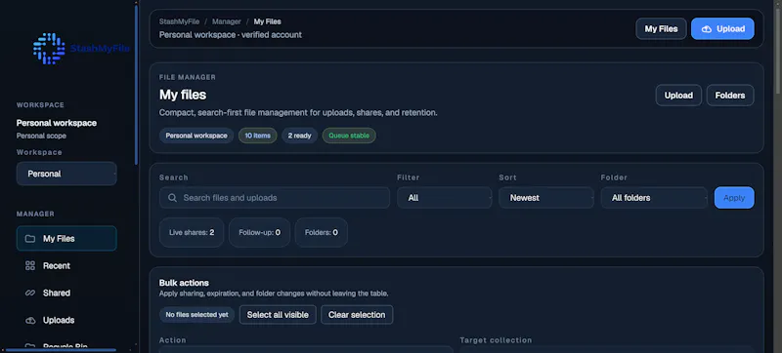Click the Follow-up: 0 chip
This screenshot has height=353, width=782.
[x=259, y=232]
